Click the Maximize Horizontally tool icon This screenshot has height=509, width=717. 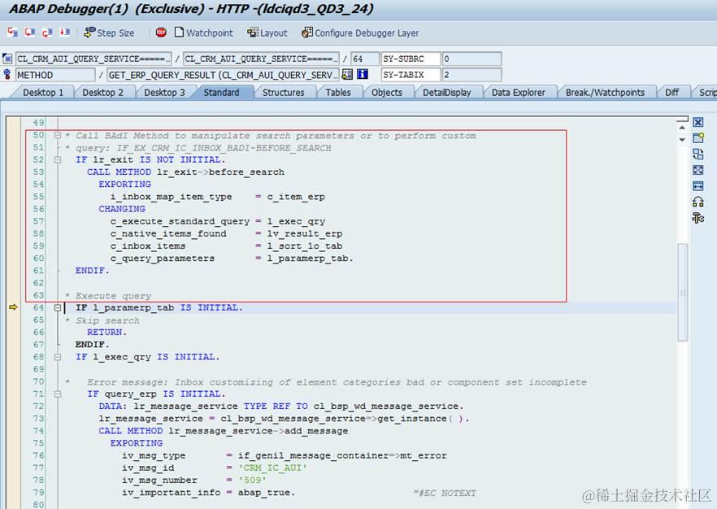point(697,185)
